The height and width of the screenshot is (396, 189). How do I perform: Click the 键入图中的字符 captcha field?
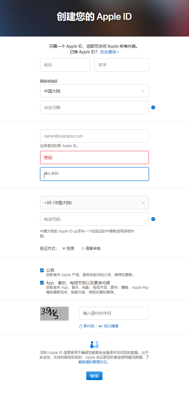tap(114, 313)
